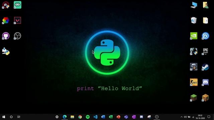Image resolution: width=214 pixels, height=120 pixels.
Task: Select the Counter-Strike soldier shortcut with shield
Action: (194, 51)
